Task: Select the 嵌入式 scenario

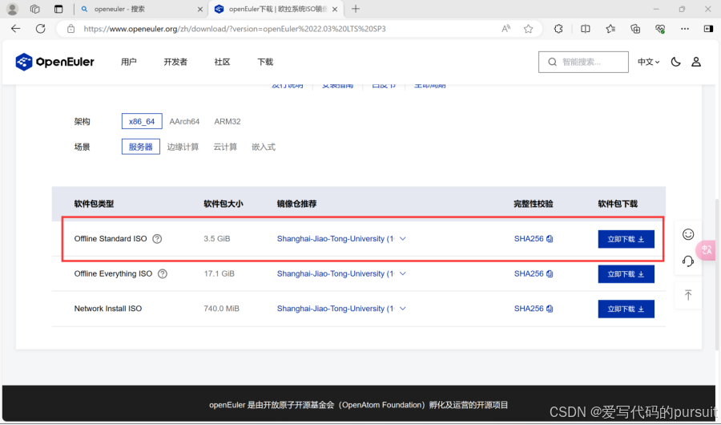Action: coord(264,147)
